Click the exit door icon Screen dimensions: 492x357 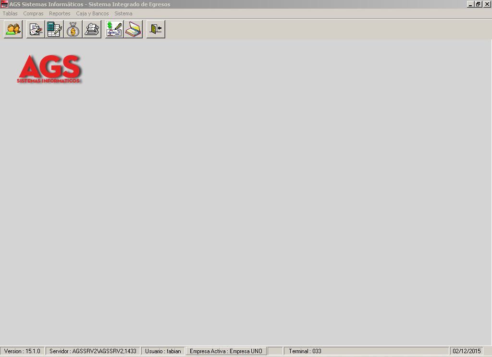tap(156, 29)
